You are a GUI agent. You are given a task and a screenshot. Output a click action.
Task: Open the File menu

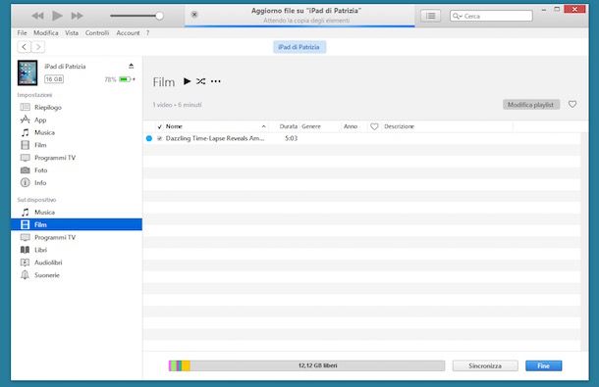[23, 33]
